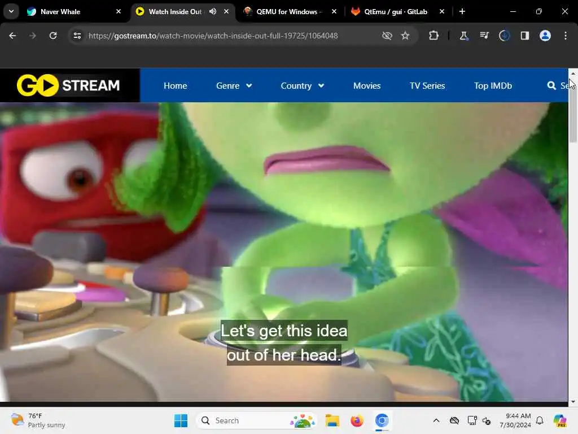578x434 pixels.
Task: Open the TV Series section
Action: click(427, 86)
